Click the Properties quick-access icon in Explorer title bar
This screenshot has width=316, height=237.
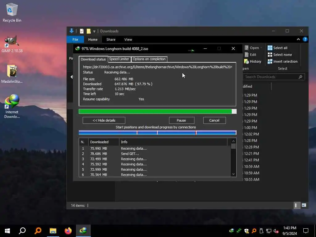click(x=81, y=31)
